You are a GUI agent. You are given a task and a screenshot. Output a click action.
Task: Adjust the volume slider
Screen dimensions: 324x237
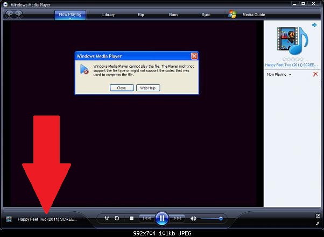pyautogui.click(x=211, y=219)
